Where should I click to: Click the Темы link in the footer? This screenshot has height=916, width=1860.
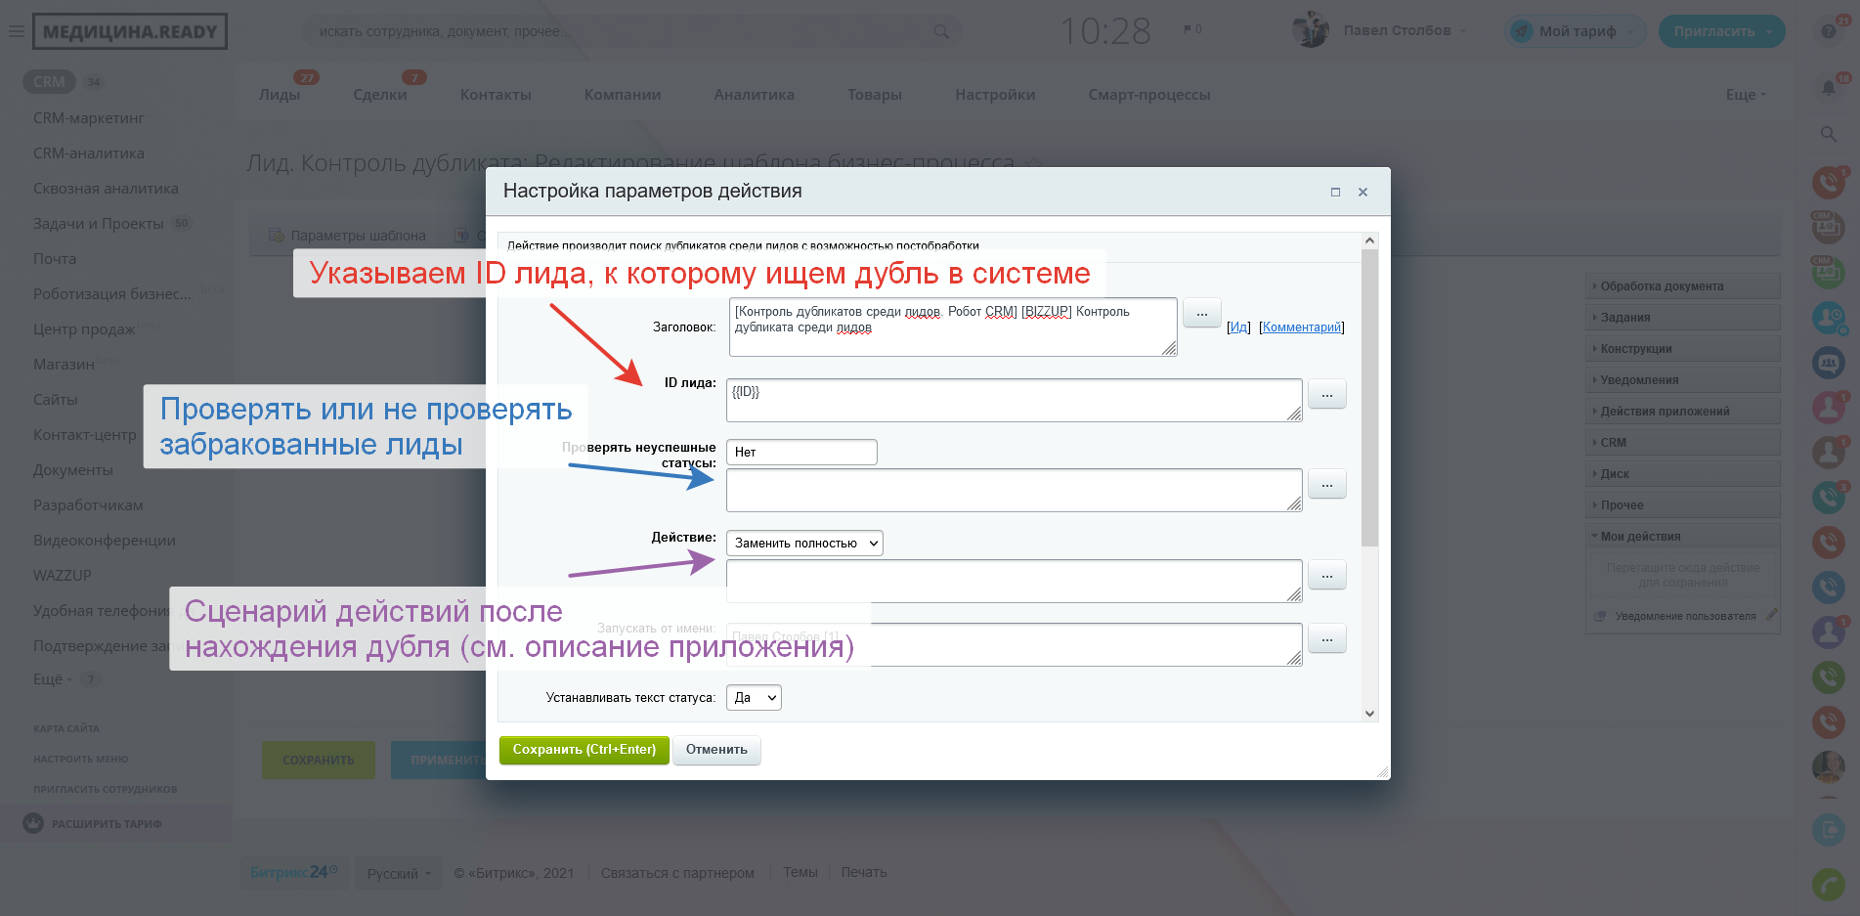coord(800,872)
